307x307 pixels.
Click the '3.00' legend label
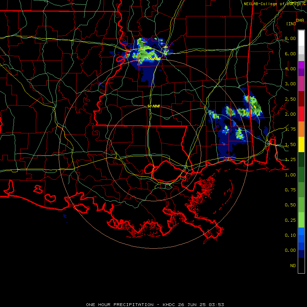pos(290,84)
